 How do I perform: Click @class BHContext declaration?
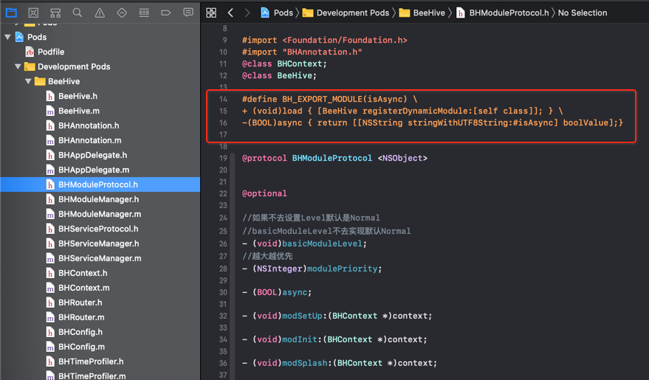284,63
